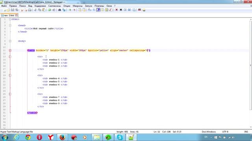Open the Поиск menu
Screen dimensions: 252x141
coord(22,6)
